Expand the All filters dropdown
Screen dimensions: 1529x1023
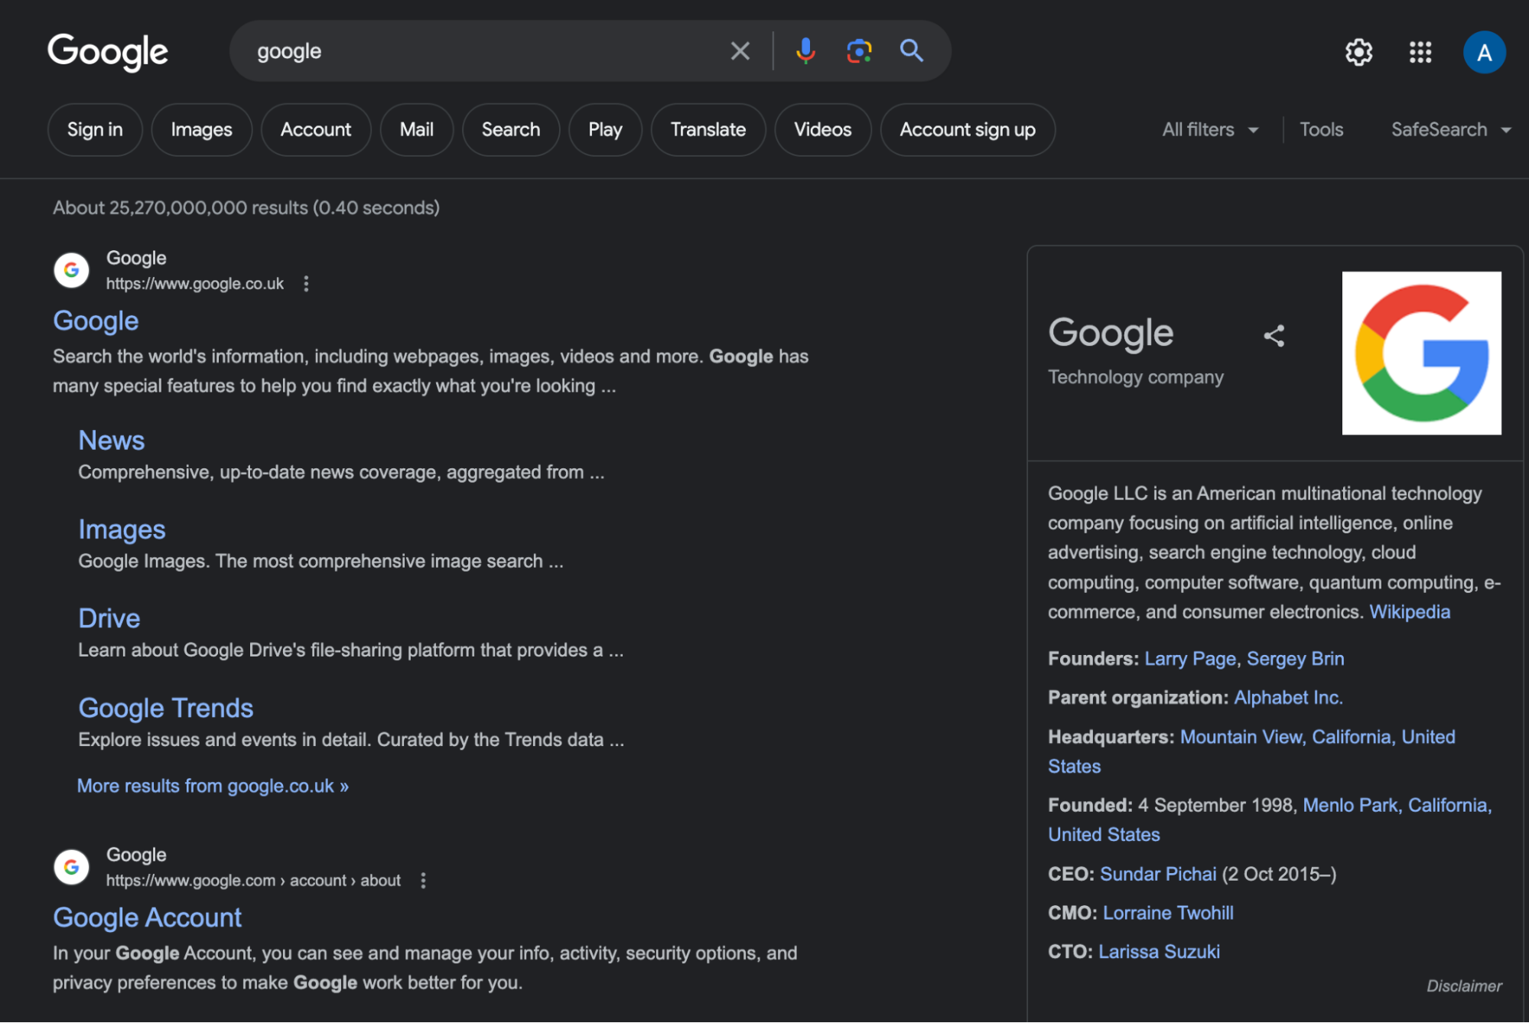1210,130
